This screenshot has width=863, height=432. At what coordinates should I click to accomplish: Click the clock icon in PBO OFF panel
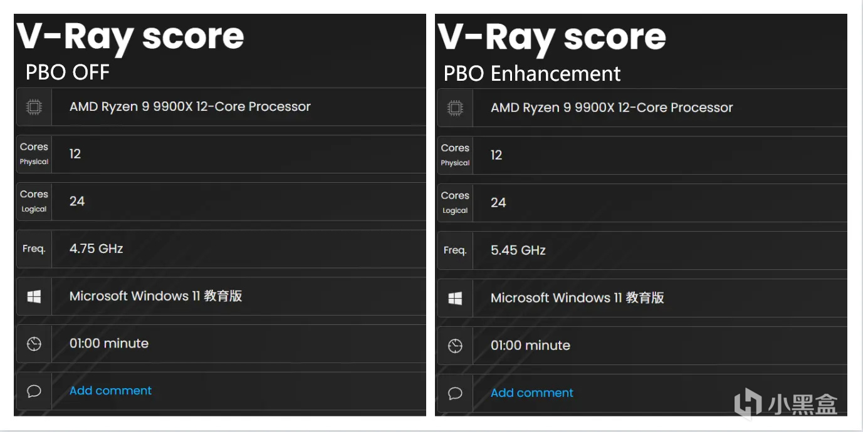(x=34, y=344)
